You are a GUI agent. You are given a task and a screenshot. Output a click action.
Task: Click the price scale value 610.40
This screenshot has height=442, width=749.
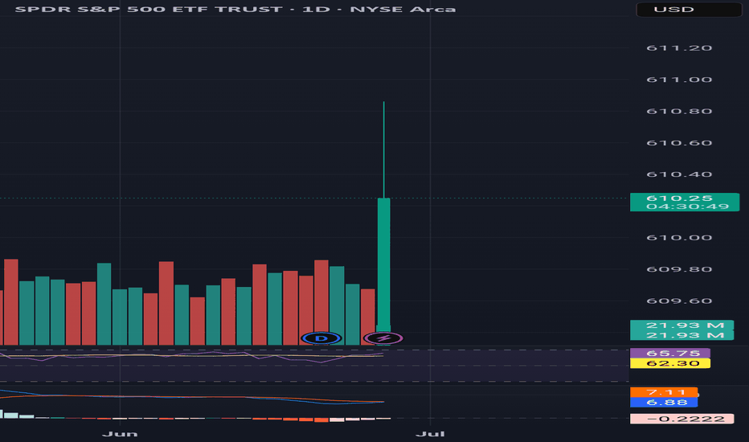point(679,174)
